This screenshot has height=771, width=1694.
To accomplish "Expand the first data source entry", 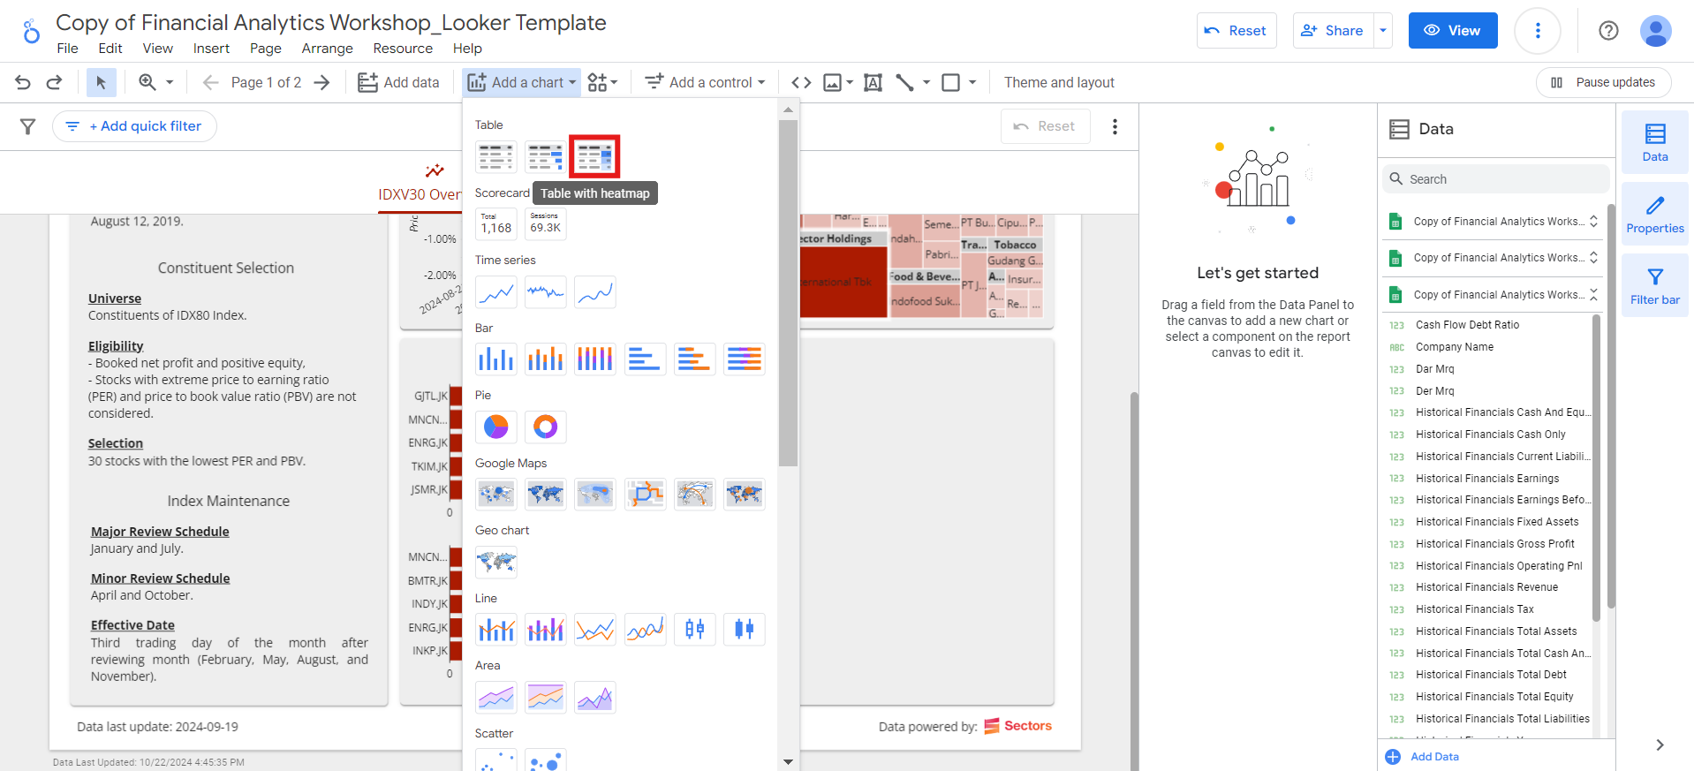I will click(x=1593, y=222).
